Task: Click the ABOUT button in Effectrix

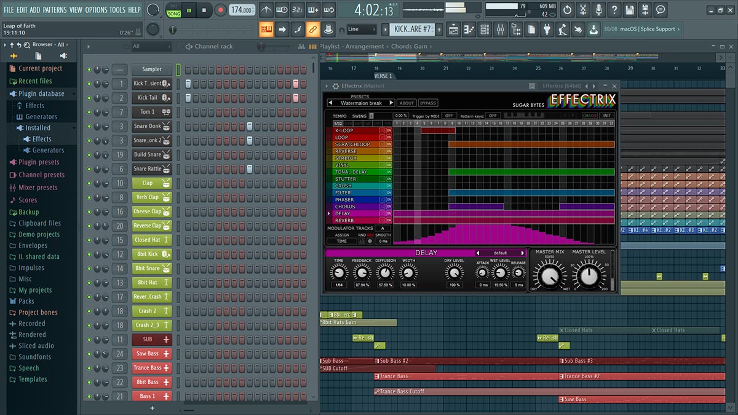Action: [407, 103]
